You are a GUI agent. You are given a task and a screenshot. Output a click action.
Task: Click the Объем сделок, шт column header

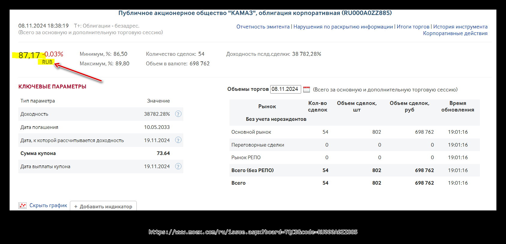(357, 106)
